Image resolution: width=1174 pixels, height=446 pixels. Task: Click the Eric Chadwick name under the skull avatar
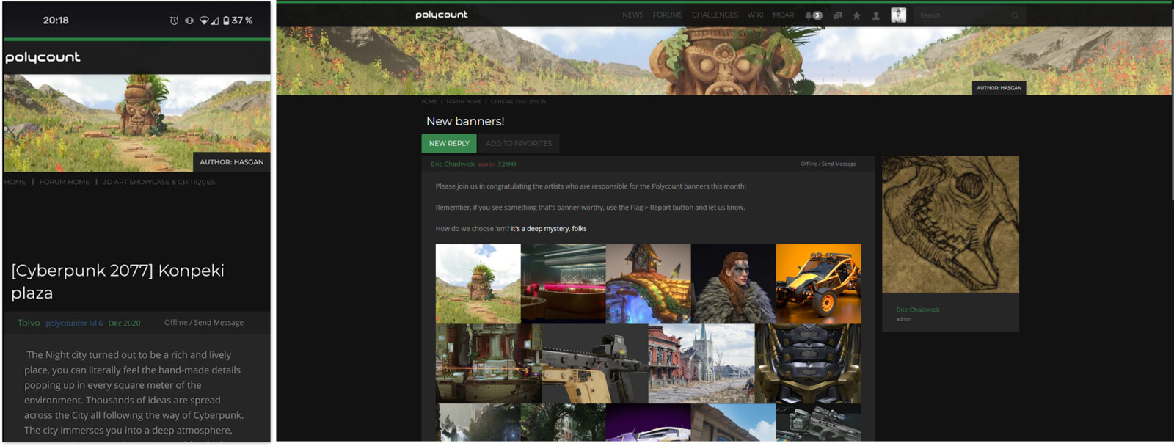pyautogui.click(x=918, y=310)
